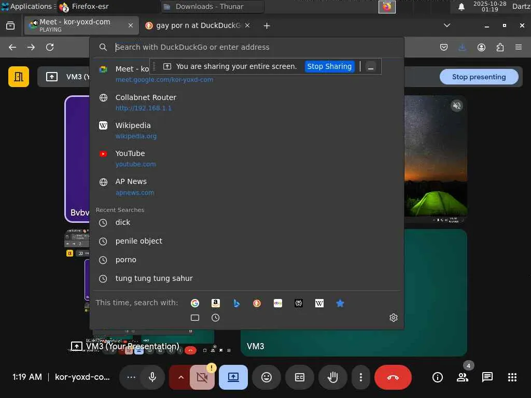Search this time with eBay
The image size is (531, 398).
(278, 303)
